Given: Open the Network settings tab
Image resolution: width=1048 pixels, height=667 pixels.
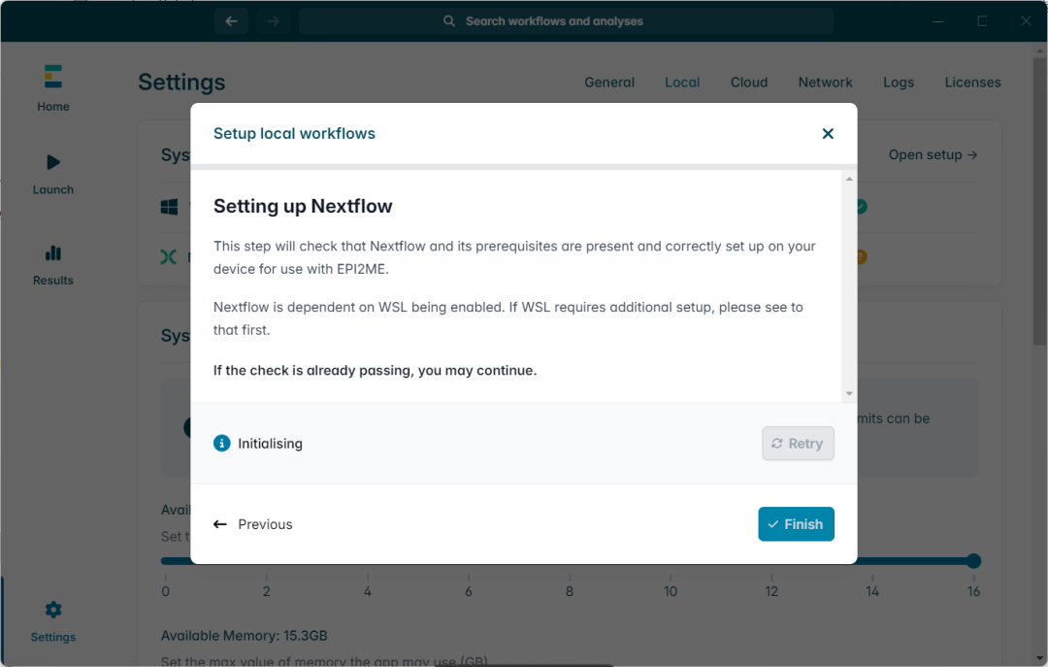Looking at the screenshot, I should click(x=825, y=83).
